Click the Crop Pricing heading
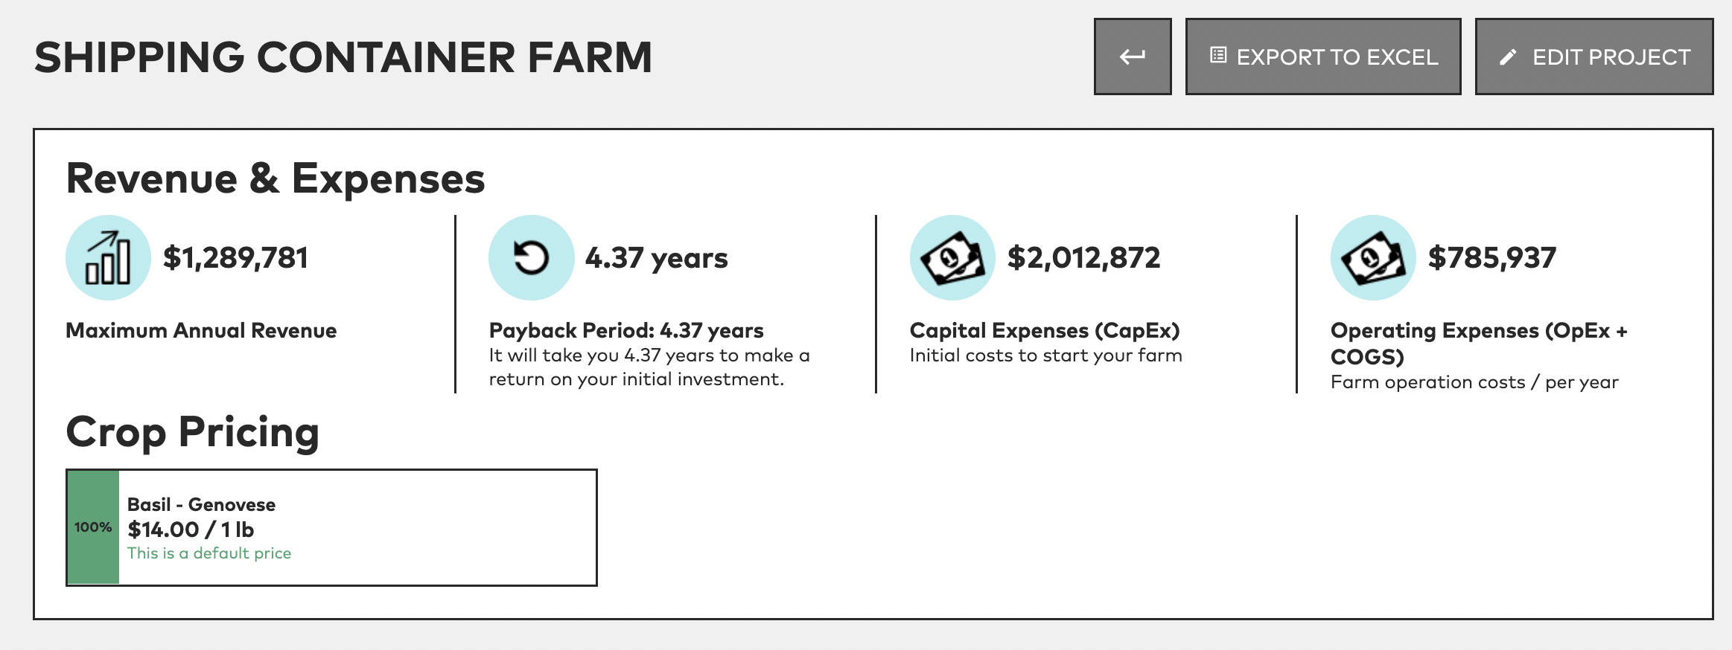Screen dimensions: 1732x650 [x=193, y=433]
